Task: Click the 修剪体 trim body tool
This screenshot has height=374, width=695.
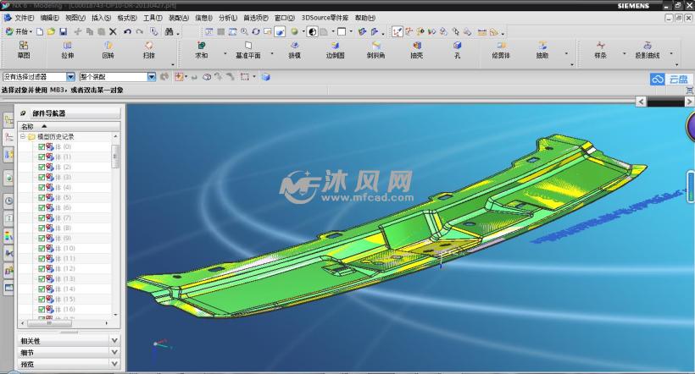Action: (x=501, y=50)
